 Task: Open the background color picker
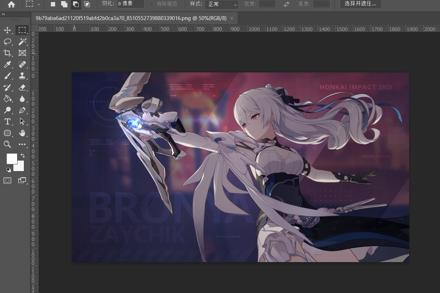point(20,168)
